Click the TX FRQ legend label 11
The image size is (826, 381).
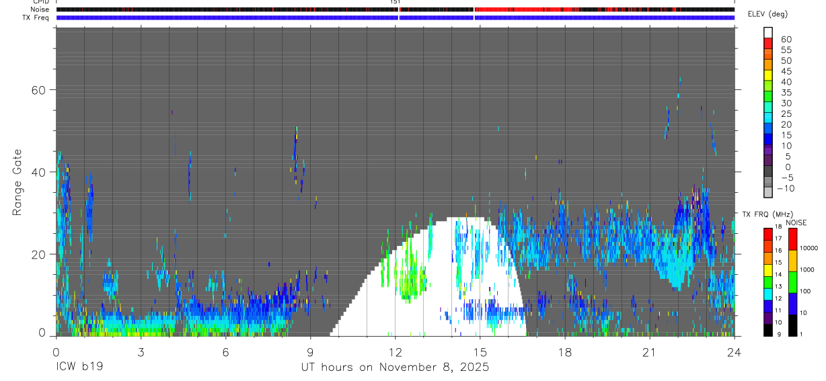point(780,311)
